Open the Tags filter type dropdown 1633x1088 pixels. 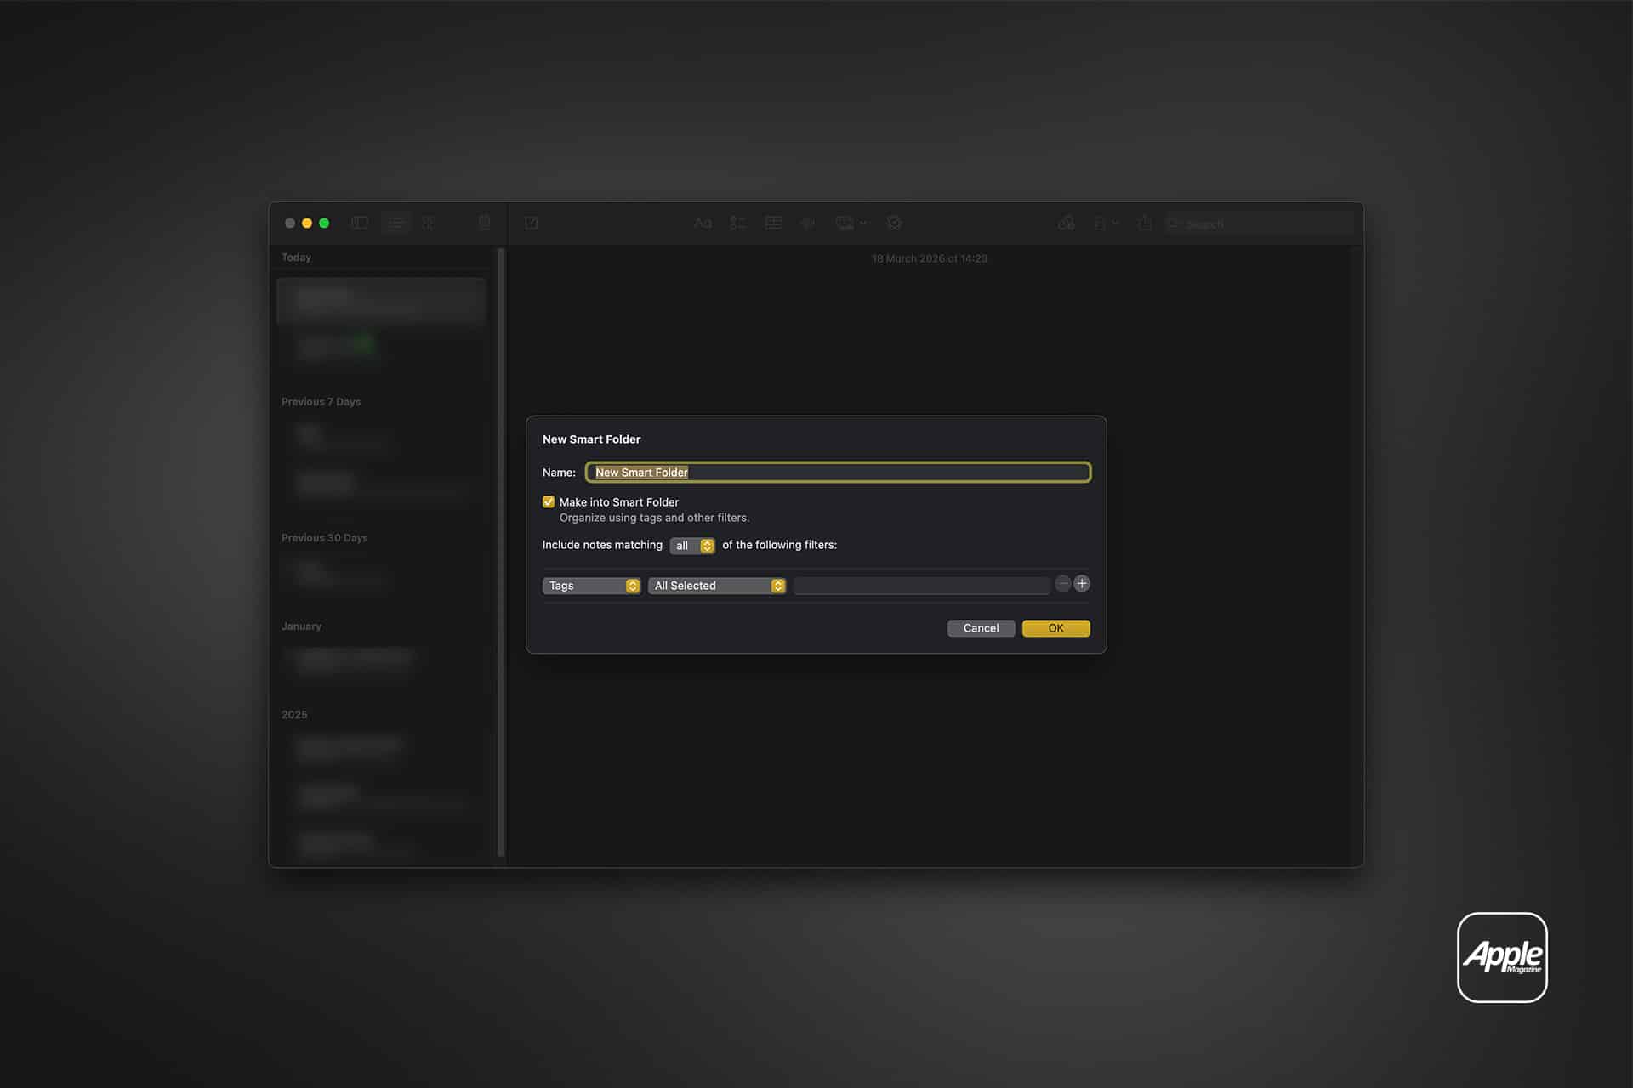591,586
